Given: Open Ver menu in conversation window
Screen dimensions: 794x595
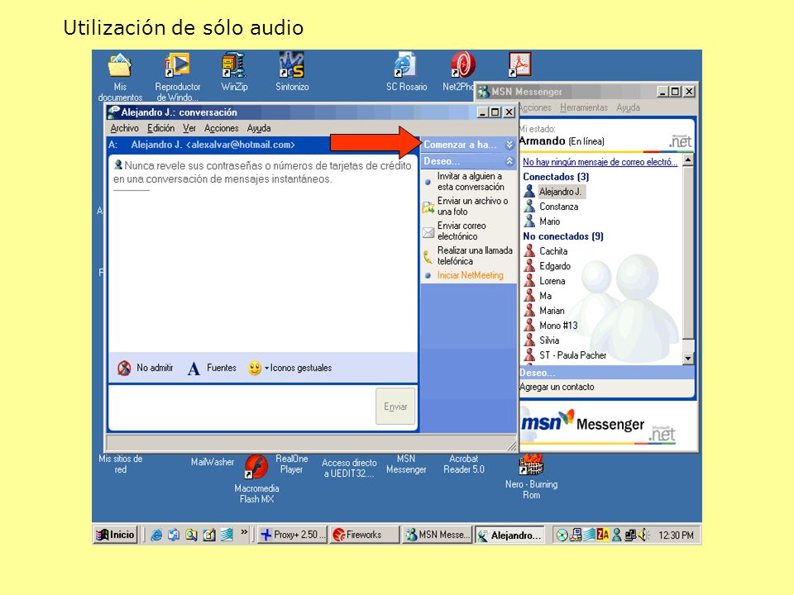Looking at the screenshot, I should coord(189,129).
